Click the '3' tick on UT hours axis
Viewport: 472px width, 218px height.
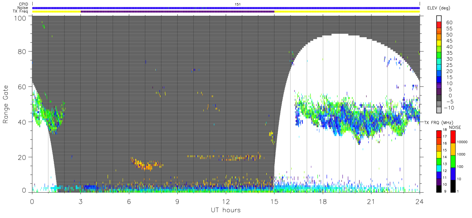[x=80, y=201]
